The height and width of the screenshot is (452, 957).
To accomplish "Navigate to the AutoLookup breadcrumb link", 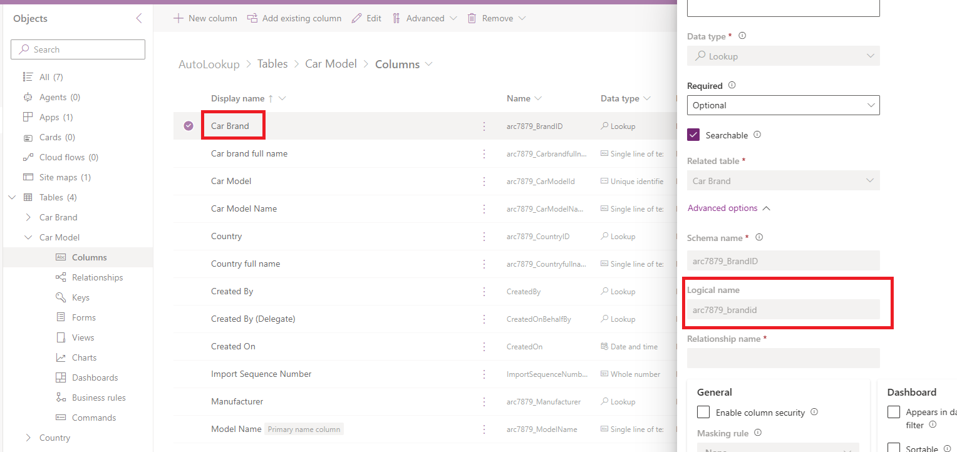I will (209, 64).
